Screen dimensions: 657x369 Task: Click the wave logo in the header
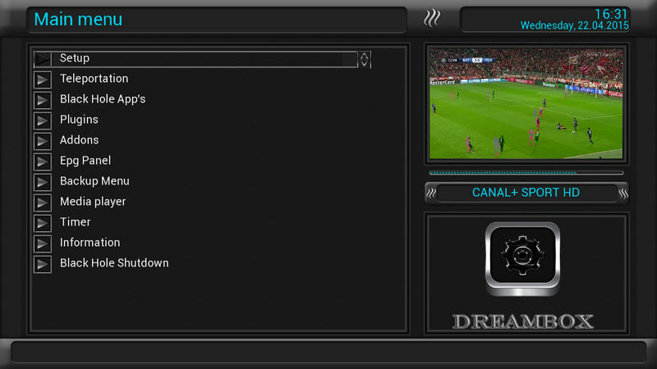pos(432,18)
